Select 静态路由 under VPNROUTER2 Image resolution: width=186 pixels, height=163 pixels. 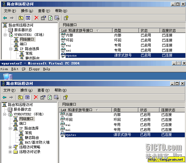pyautogui.click(x=32, y=138)
